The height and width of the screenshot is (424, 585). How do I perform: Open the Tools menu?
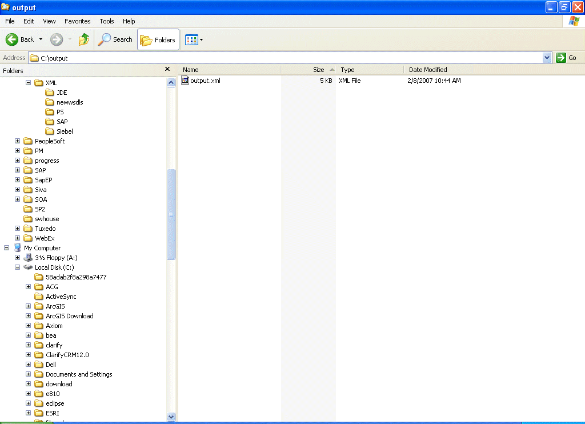106,21
